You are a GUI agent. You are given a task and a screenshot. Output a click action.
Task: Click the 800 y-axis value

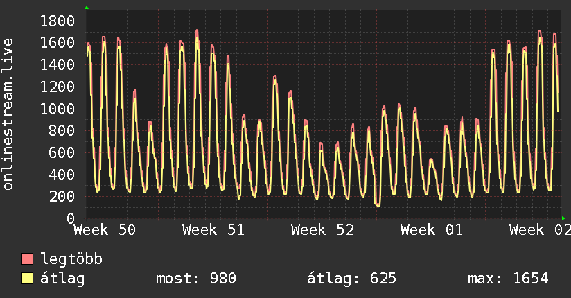pyautogui.click(x=62, y=131)
